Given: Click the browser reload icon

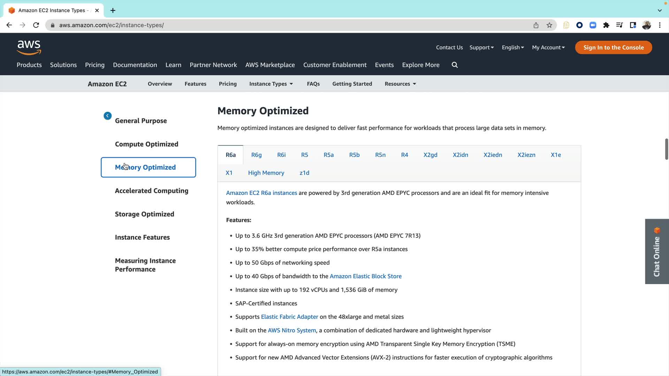Looking at the screenshot, I should pyautogui.click(x=36, y=25).
